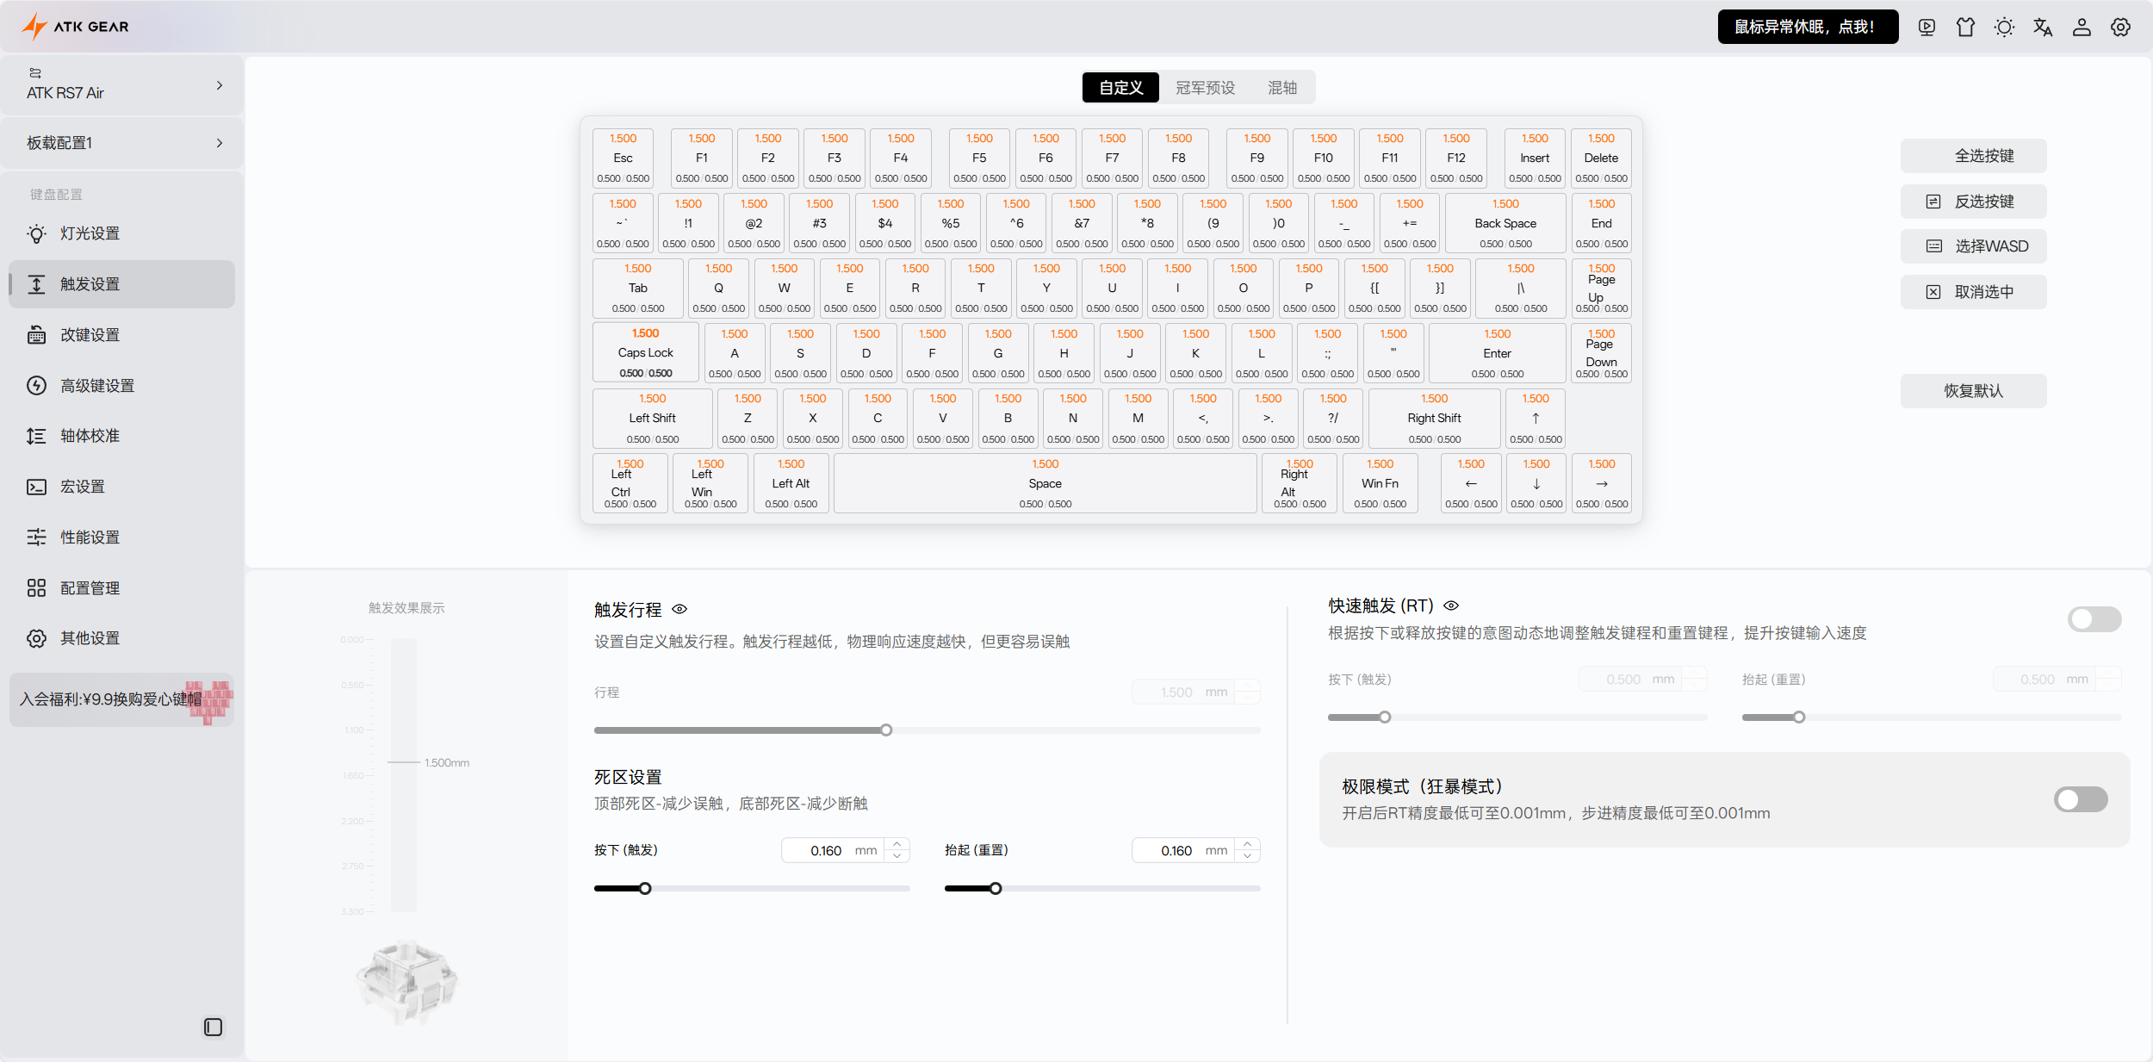2153x1062 pixels.
Task: Turn on 极限模式 (狂暴模式) toggle
Action: [2080, 799]
